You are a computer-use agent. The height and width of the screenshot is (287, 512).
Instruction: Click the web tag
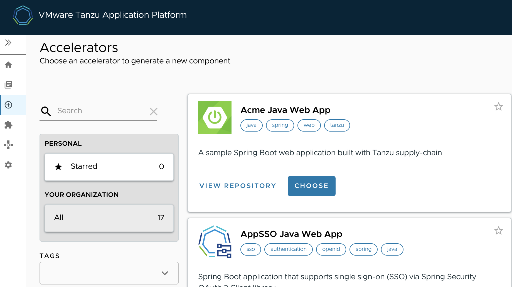[309, 125]
